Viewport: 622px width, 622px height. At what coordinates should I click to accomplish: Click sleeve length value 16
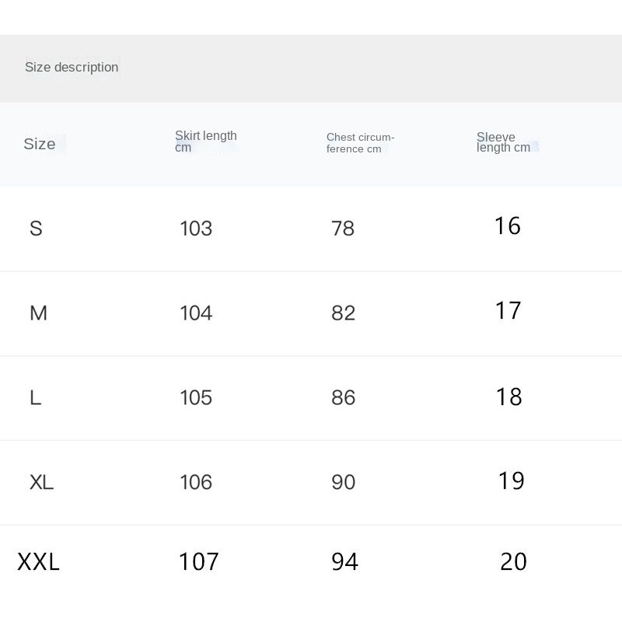pyautogui.click(x=507, y=225)
